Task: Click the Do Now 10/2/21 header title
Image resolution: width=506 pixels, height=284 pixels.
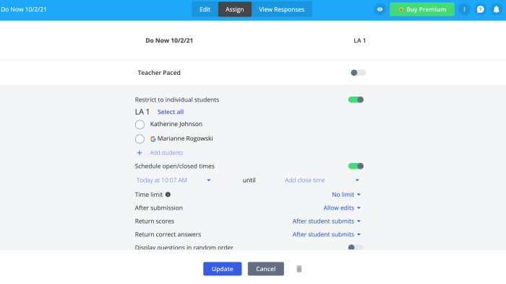Action: [24, 9]
